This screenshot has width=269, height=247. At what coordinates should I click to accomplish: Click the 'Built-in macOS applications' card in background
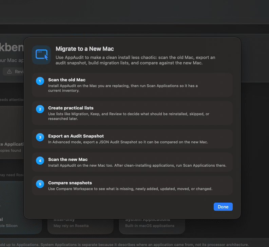152,226
